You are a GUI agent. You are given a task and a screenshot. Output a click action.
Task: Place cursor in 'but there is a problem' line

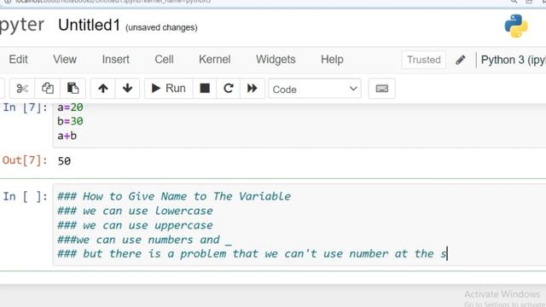pos(252,254)
